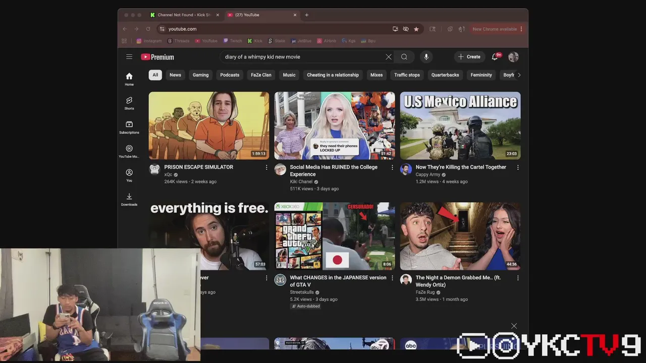This screenshot has width=646, height=363.
Task: Click the site information icon in address bar
Action: click(162, 29)
